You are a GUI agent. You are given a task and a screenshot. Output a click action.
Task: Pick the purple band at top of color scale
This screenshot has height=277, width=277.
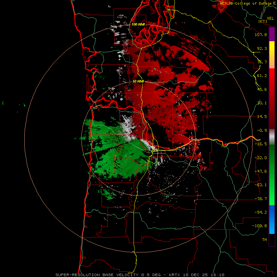[x=272, y=34]
